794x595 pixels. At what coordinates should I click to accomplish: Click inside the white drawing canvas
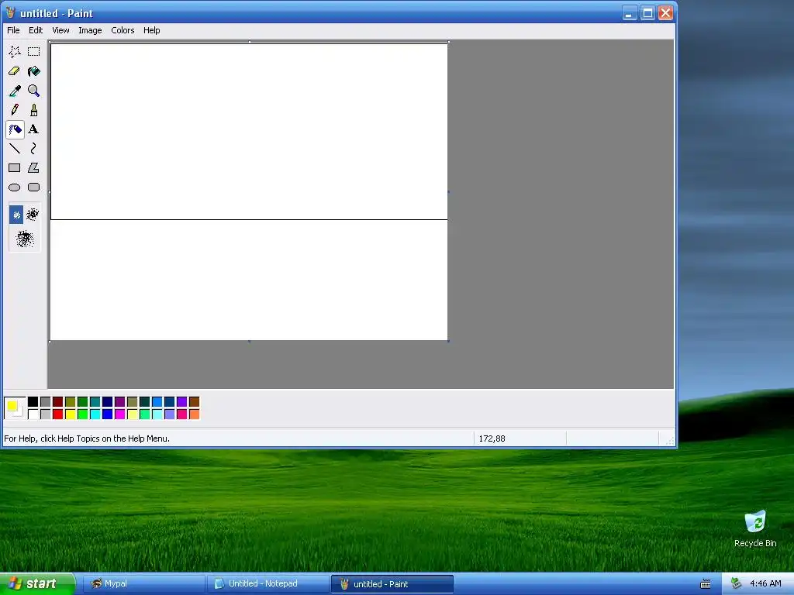pyautogui.click(x=249, y=191)
